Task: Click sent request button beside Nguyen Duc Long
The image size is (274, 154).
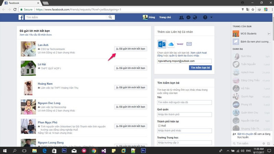Action: click(131, 107)
